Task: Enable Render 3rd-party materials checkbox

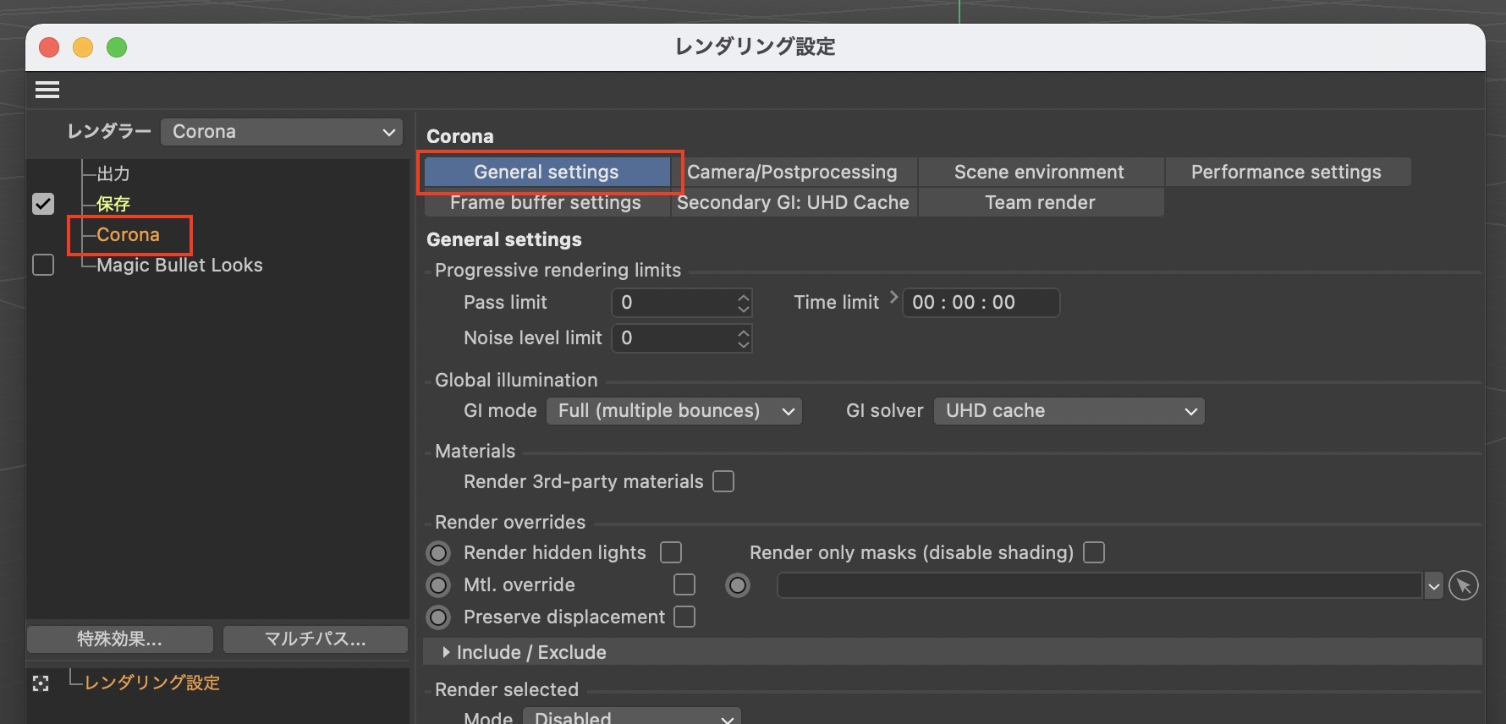Action: click(x=723, y=481)
